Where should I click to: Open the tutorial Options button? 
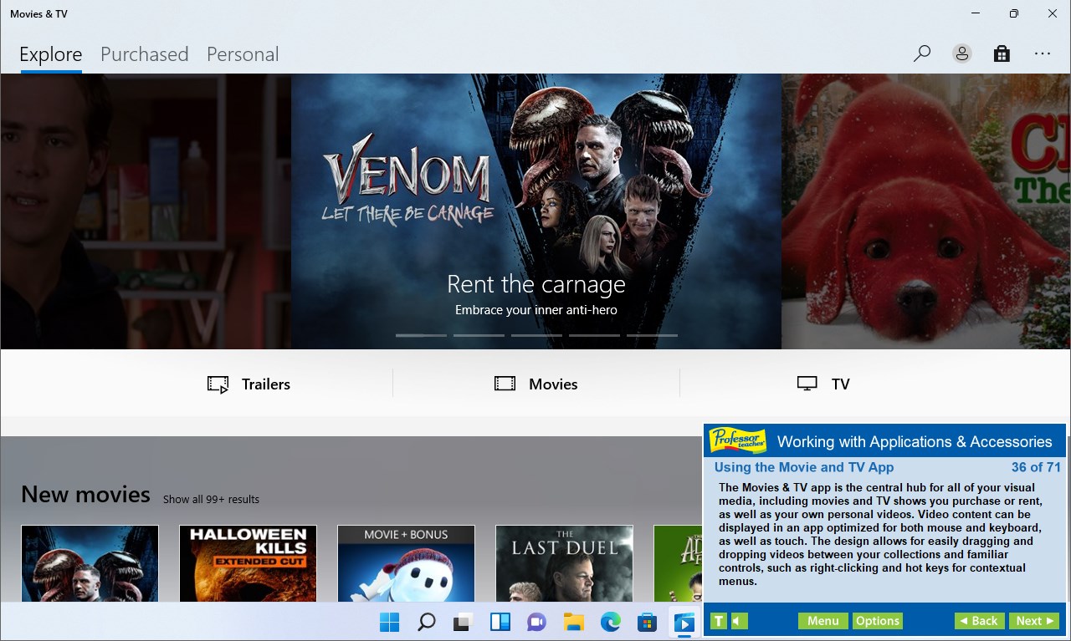click(878, 621)
